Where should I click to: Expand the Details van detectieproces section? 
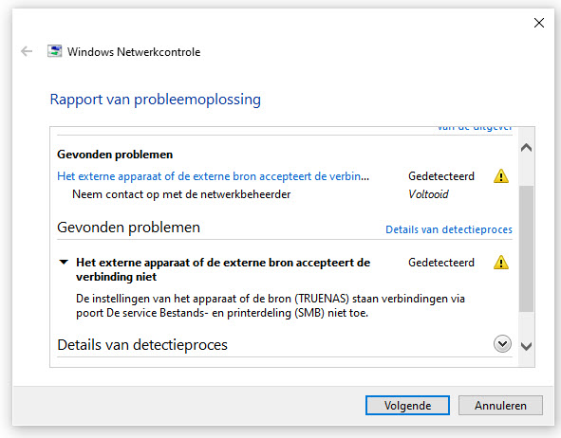point(502,344)
